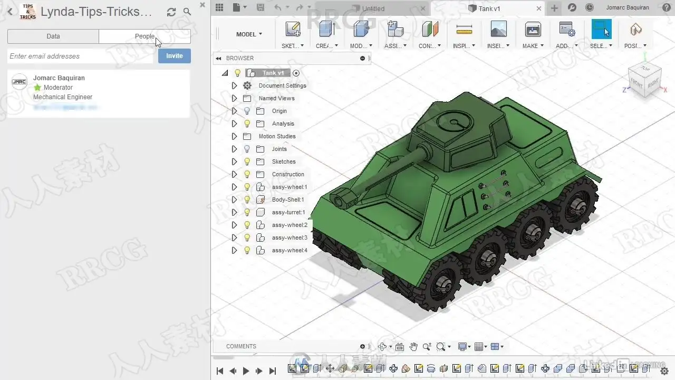Turn off assy-turret:1 lightbulb visibility
The height and width of the screenshot is (380, 675).
(x=247, y=212)
